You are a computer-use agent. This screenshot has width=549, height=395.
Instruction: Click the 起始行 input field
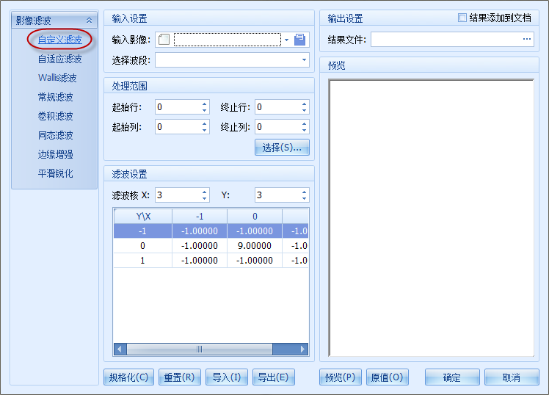click(177, 107)
